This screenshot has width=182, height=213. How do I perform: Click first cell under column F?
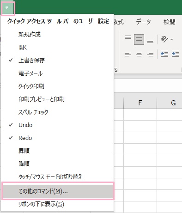[140, 115]
